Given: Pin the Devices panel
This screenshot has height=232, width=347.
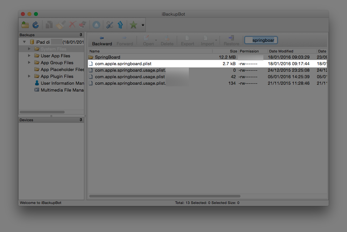Looking at the screenshot, I should tap(81, 120).
